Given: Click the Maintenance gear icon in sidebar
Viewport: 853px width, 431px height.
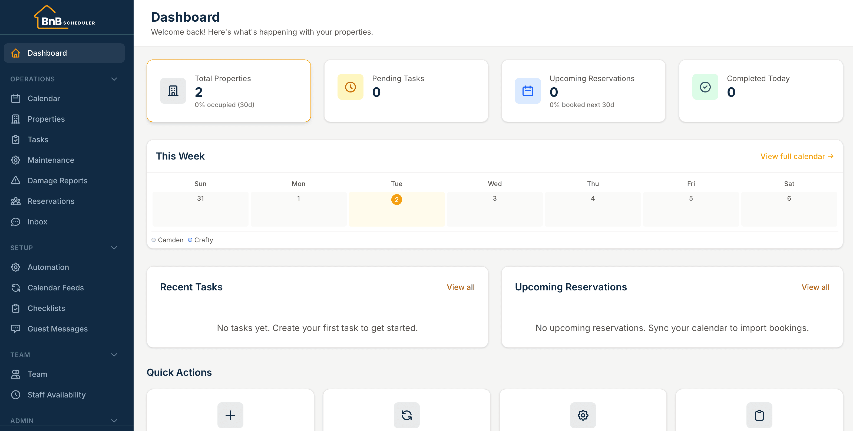Looking at the screenshot, I should point(16,160).
